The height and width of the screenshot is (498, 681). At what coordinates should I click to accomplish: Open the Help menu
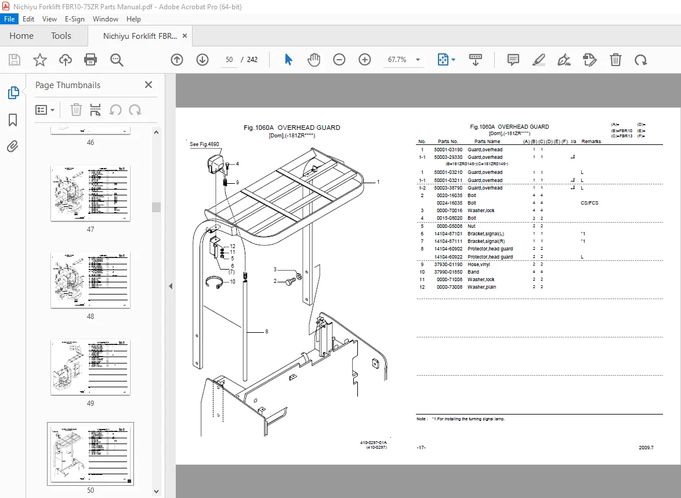pos(133,19)
